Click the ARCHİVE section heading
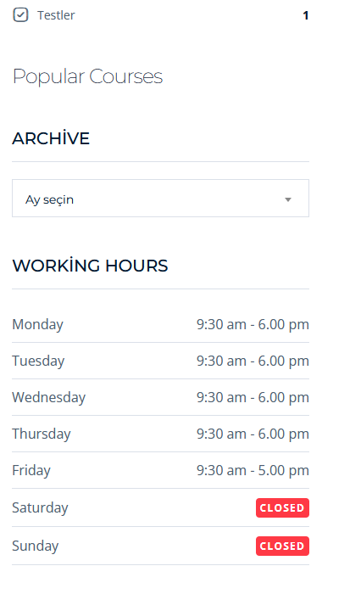The image size is (361, 594). pyautogui.click(x=51, y=138)
